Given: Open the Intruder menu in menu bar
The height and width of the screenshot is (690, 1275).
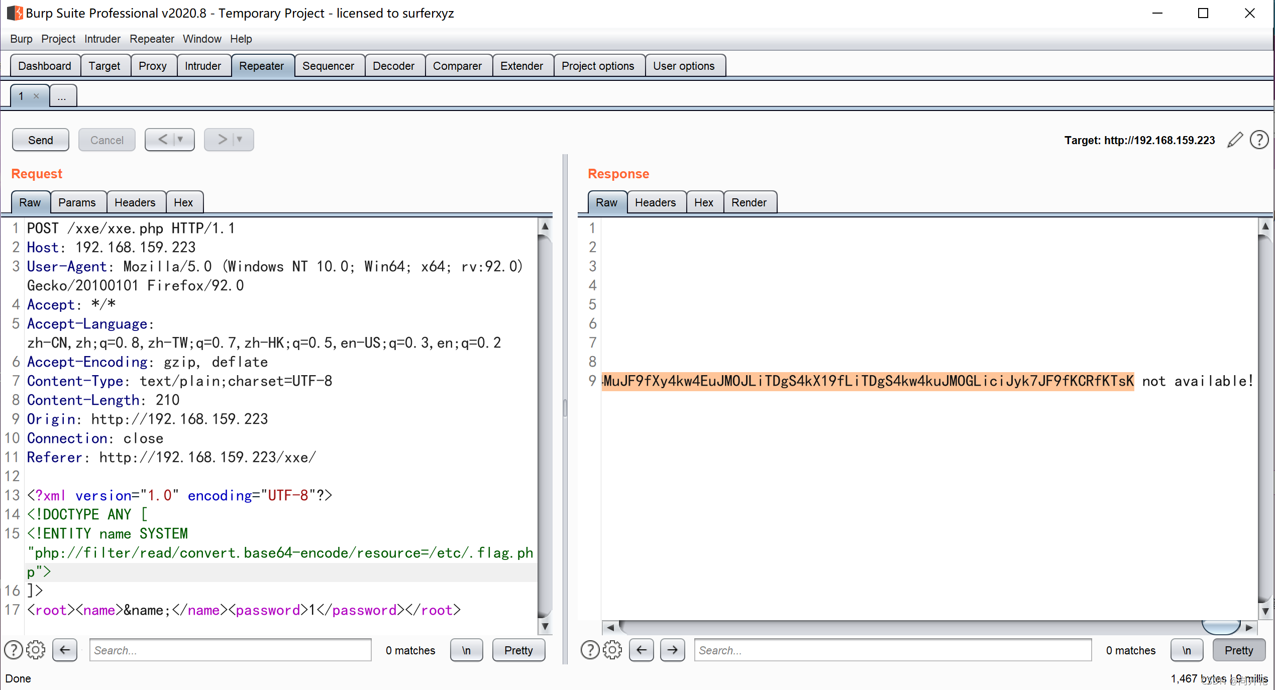Looking at the screenshot, I should tap(102, 39).
